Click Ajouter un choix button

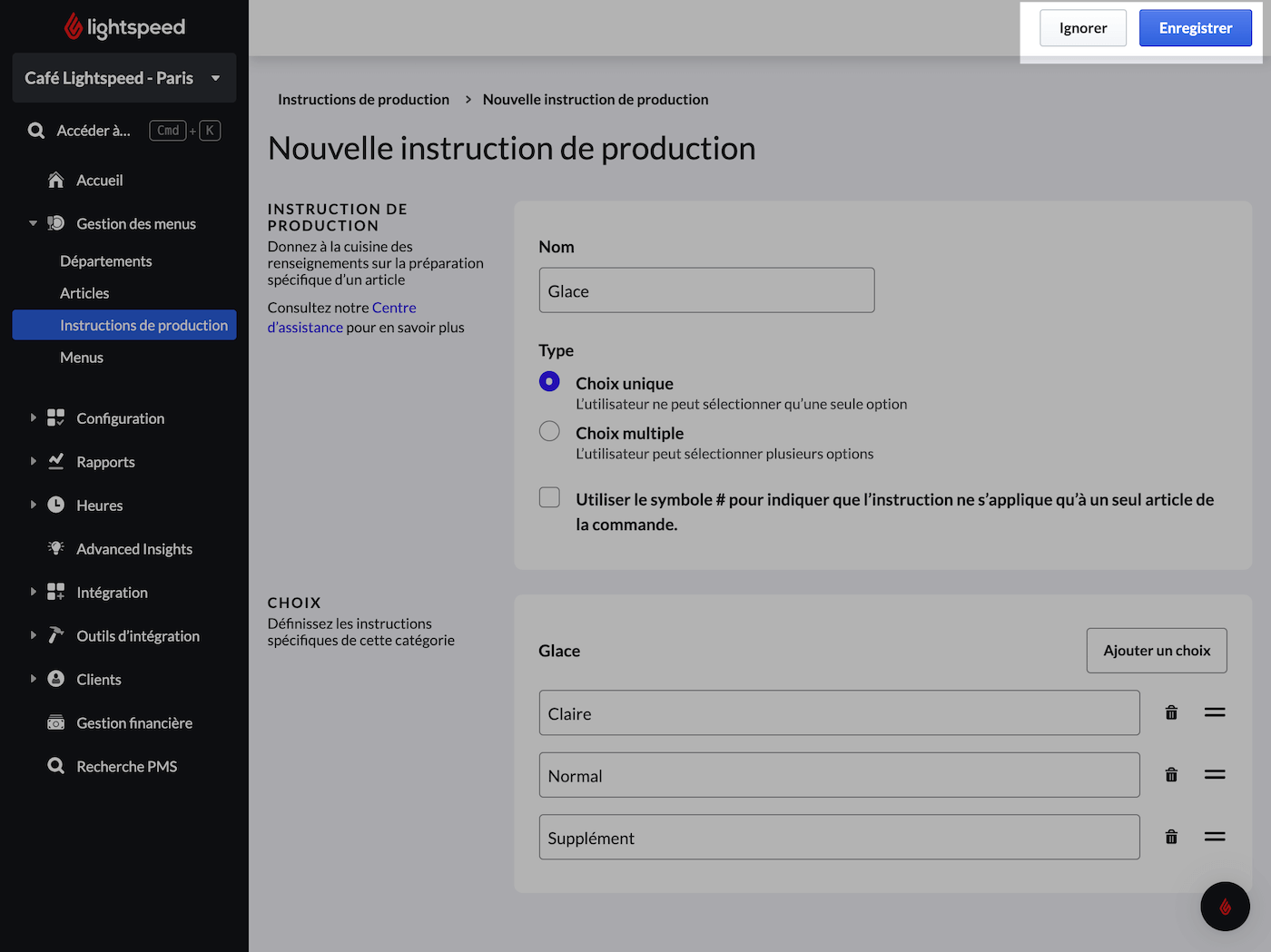tap(1157, 651)
